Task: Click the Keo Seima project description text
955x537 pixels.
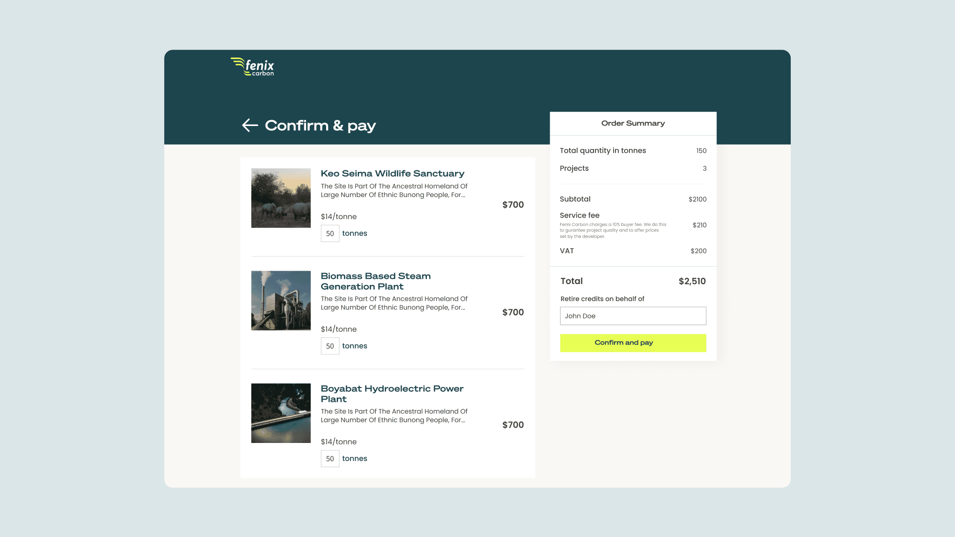Action: [x=394, y=190]
